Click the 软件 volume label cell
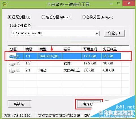 point(67,63)
